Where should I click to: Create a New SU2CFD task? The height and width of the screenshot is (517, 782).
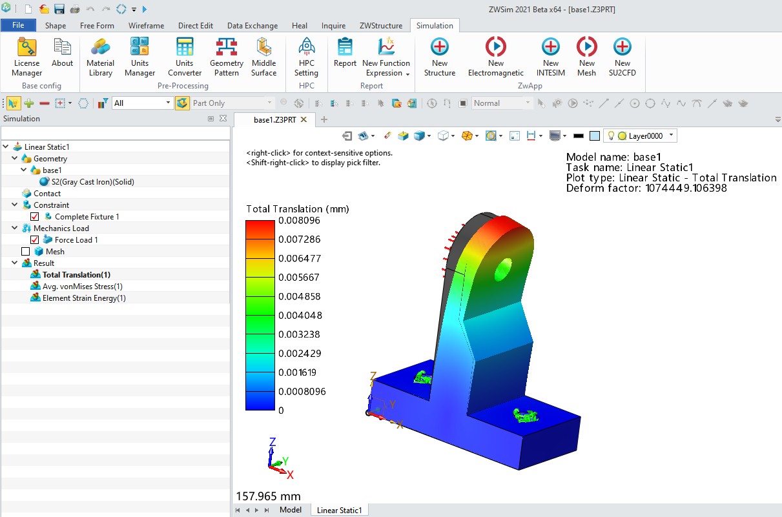(x=623, y=57)
